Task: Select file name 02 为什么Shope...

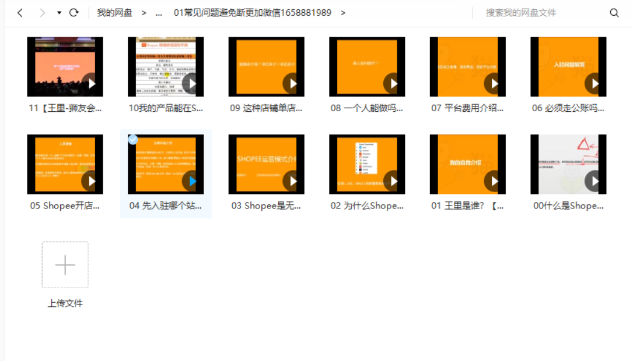Action: [367, 206]
